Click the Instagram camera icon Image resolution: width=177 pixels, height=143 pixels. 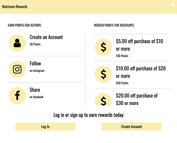tap(17, 69)
